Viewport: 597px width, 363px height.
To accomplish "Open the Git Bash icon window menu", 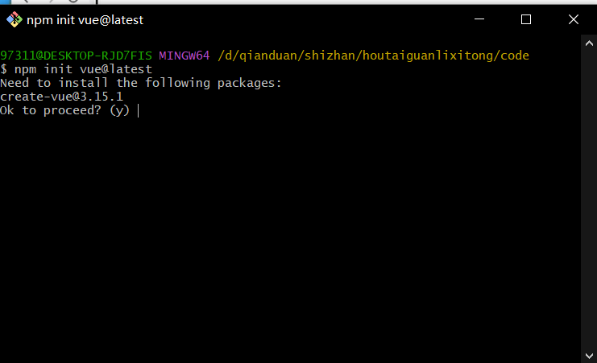I will point(15,19).
